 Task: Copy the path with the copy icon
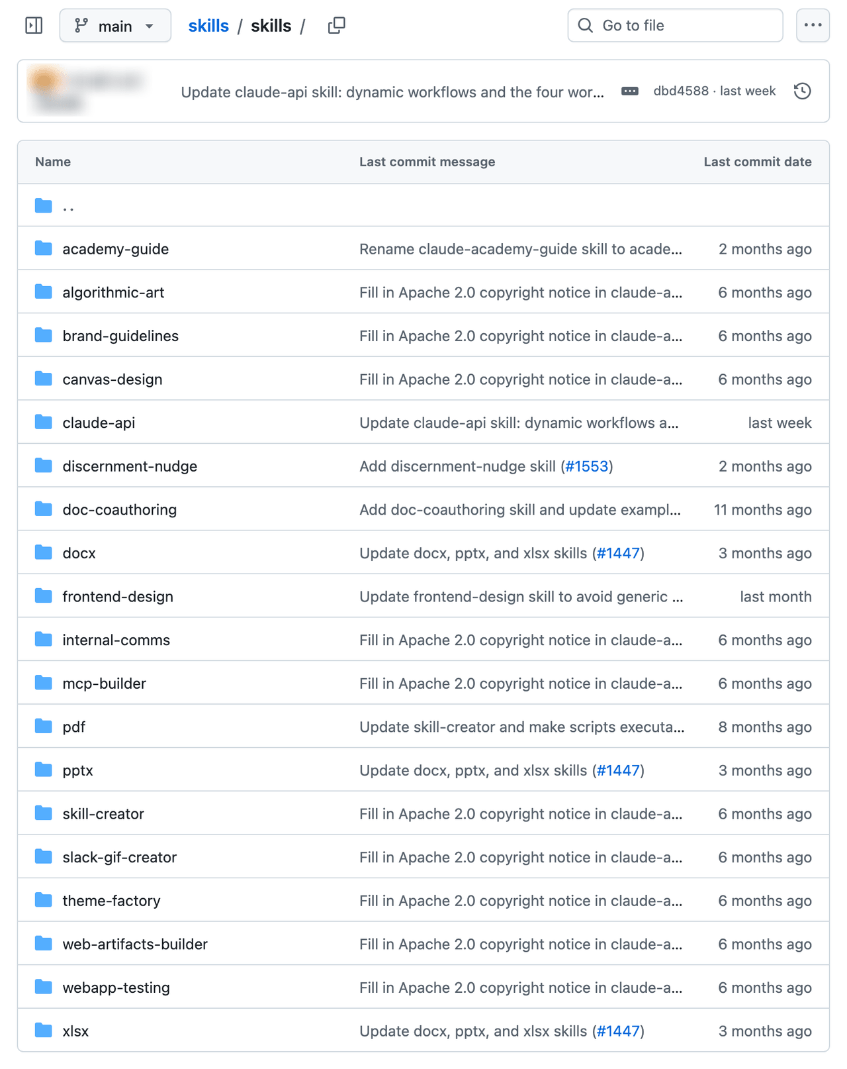336,26
